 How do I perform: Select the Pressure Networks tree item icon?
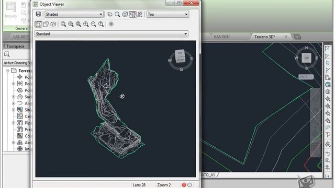20,130
